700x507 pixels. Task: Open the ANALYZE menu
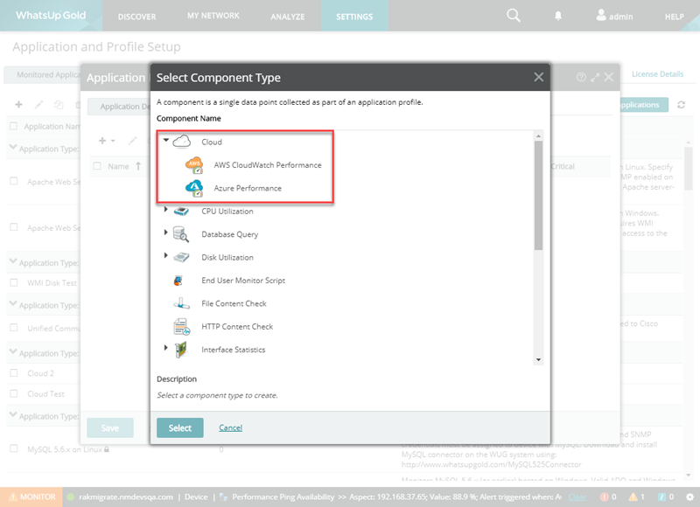coord(287,17)
